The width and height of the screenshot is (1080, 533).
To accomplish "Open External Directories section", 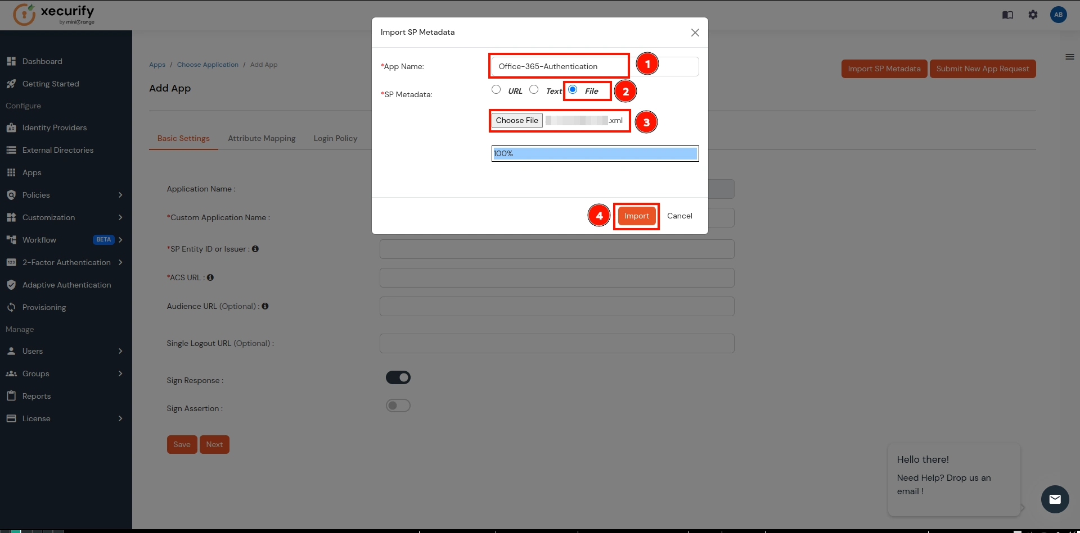I will click(x=58, y=150).
